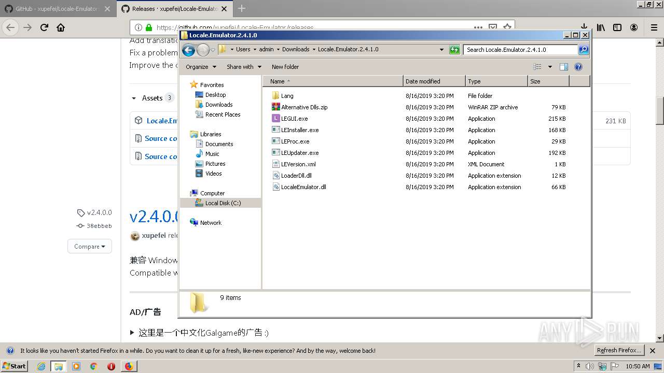Click the Downloads breadcrumb in address bar
The height and width of the screenshot is (373, 664).
click(296, 50)
